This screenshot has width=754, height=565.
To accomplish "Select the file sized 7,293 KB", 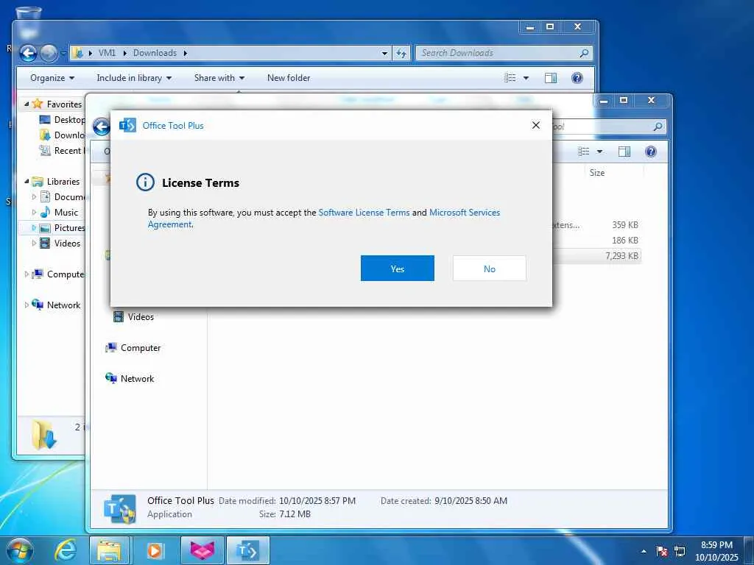I will [x=621, y=255].
